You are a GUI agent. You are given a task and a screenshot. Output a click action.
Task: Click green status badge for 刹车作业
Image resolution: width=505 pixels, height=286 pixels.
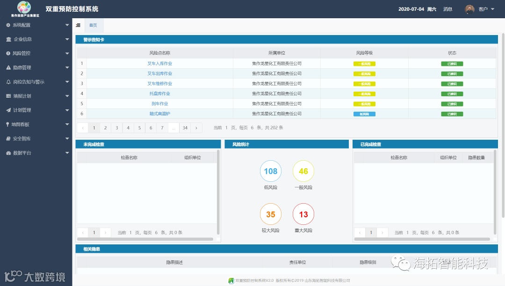452,104
